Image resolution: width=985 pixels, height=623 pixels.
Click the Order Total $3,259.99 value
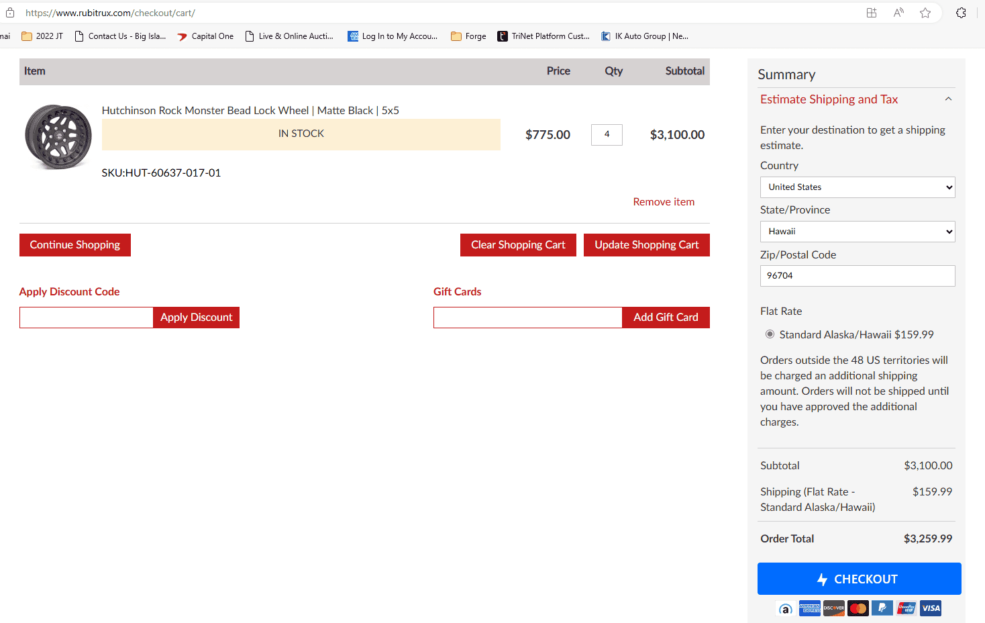coord(928,539)
